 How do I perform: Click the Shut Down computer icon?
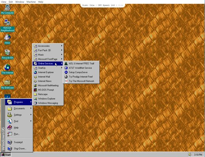point(9,148)
